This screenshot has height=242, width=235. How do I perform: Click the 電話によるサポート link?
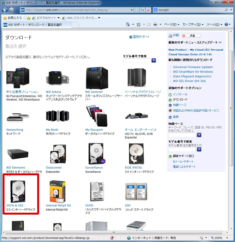(x=184, y=167)
